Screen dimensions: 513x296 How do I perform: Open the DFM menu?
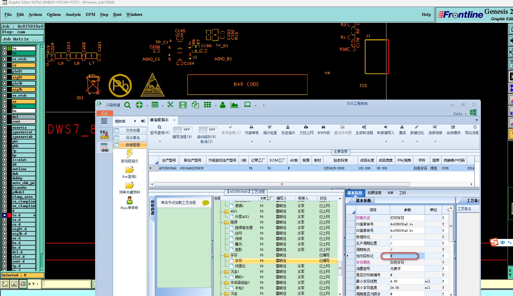click(90, 14)
